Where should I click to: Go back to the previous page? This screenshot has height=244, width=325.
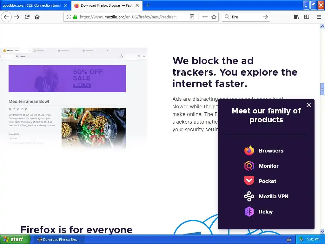[6, 17]
